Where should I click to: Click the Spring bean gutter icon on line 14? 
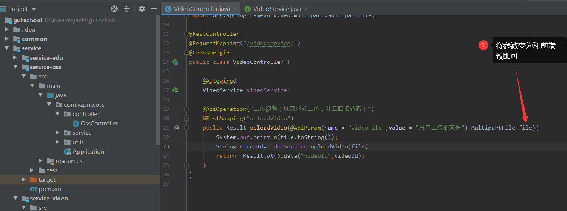click(175, 62)
